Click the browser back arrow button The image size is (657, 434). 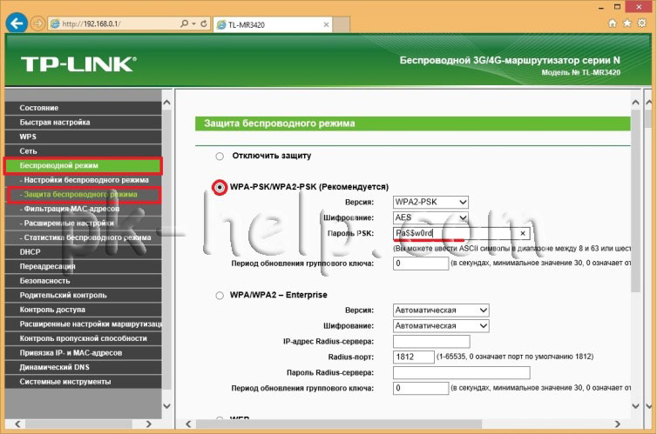pos(17,23)
